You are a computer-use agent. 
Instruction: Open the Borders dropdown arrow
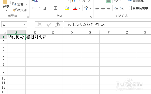[x=60, y=8]
